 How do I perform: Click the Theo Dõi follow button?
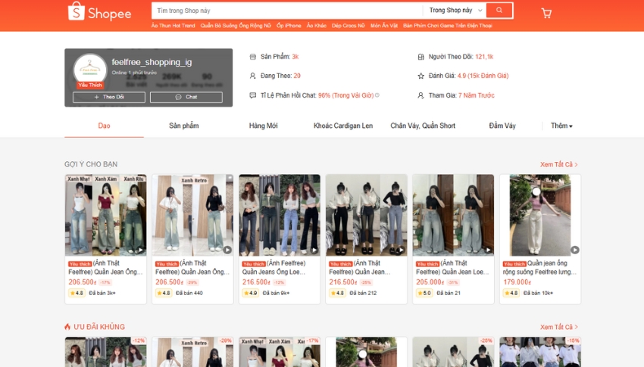click(109, 97)
